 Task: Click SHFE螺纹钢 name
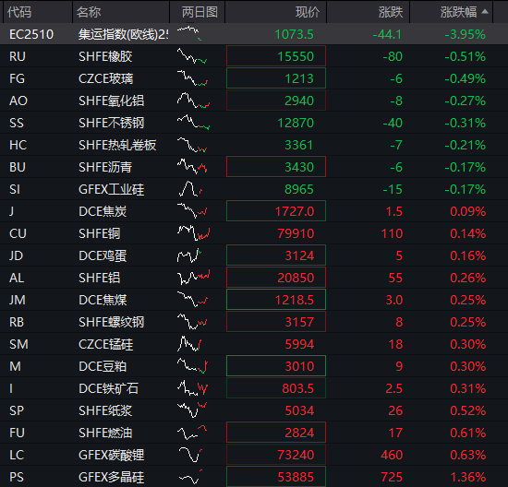111,322
